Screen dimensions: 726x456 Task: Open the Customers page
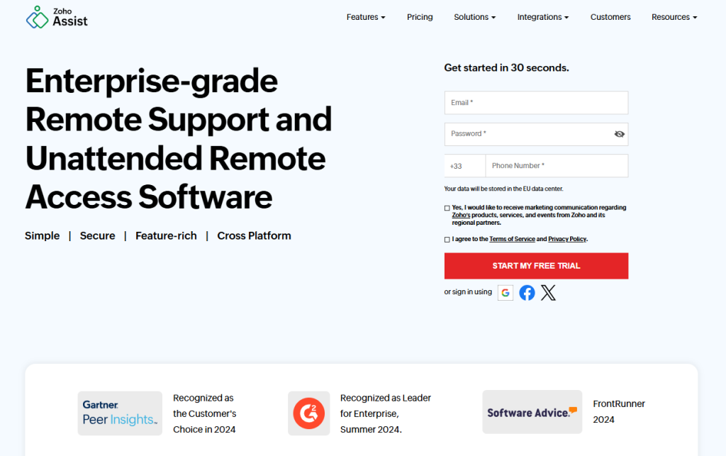coord(610,17)
